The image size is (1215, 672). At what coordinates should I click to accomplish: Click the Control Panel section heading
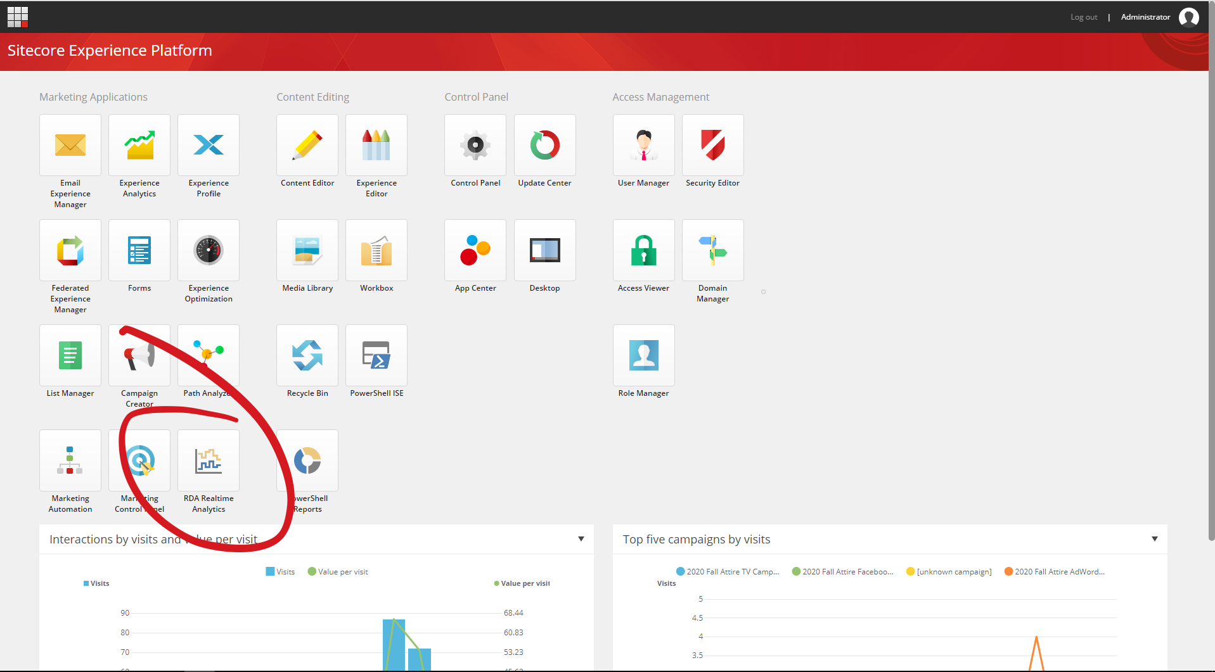point(476,97)
